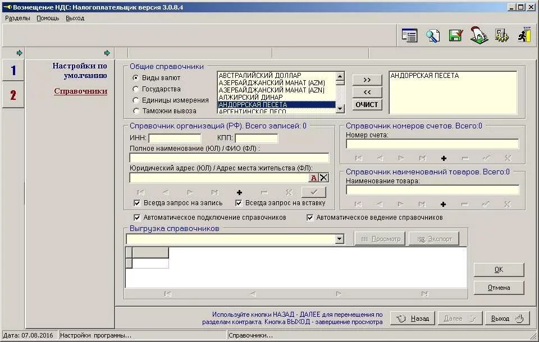This screenshot has width=539, height=342.
Task: Click the Полное наименование input field
Action: pyautogui.click(x=229, y=158)
